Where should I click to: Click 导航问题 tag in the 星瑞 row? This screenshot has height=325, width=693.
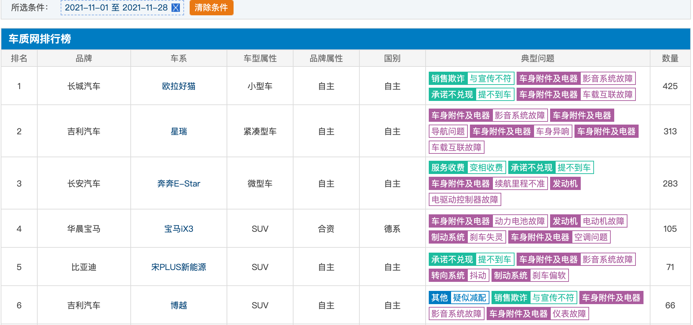pos(448,132)
